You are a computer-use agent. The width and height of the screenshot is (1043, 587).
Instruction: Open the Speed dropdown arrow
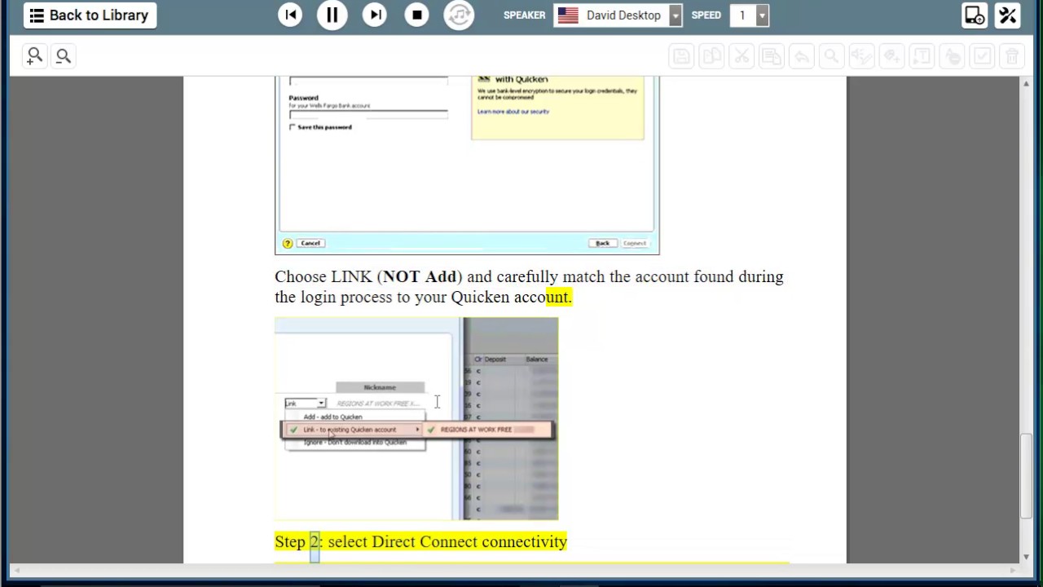pos(762,15)
